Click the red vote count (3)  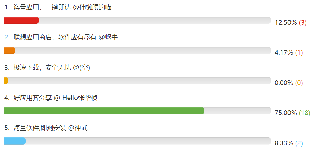point(303,23)
